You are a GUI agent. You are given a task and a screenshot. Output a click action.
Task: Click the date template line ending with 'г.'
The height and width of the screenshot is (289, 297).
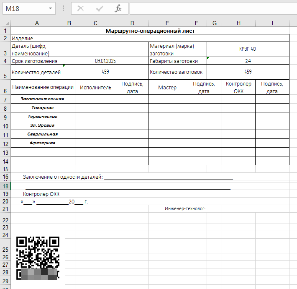tap(54, 202)
